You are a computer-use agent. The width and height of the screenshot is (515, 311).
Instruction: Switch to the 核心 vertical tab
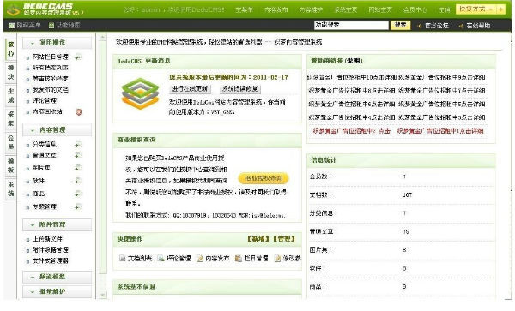10,49
